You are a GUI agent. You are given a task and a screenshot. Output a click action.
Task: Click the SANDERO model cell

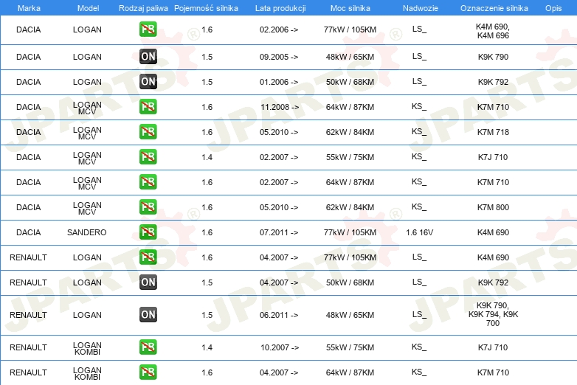pyautogui.click(x=87, y=232)
